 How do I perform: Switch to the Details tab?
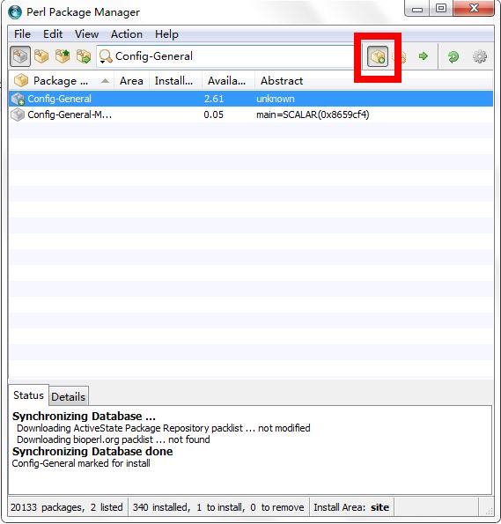(x=69, y=396)
